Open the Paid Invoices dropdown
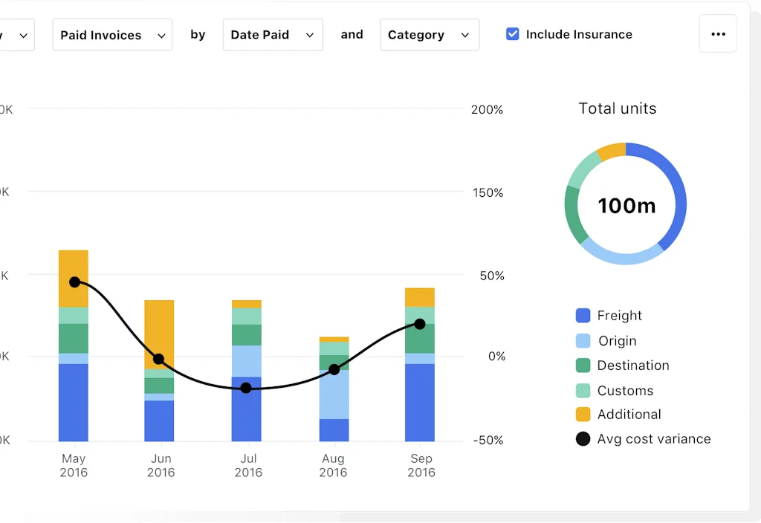This screenshot has height=523, width=761. (112, 34)
